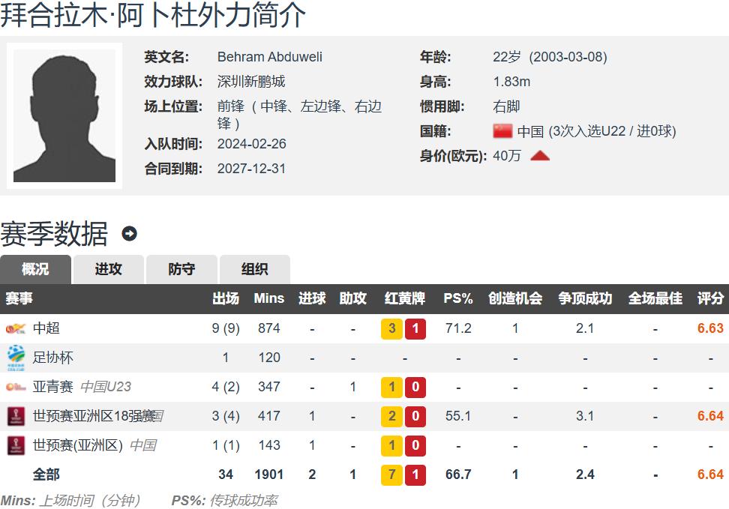This screenshot has height=509, width=729.
Task: Open the 组织 tab
Action: pos(254,269)
